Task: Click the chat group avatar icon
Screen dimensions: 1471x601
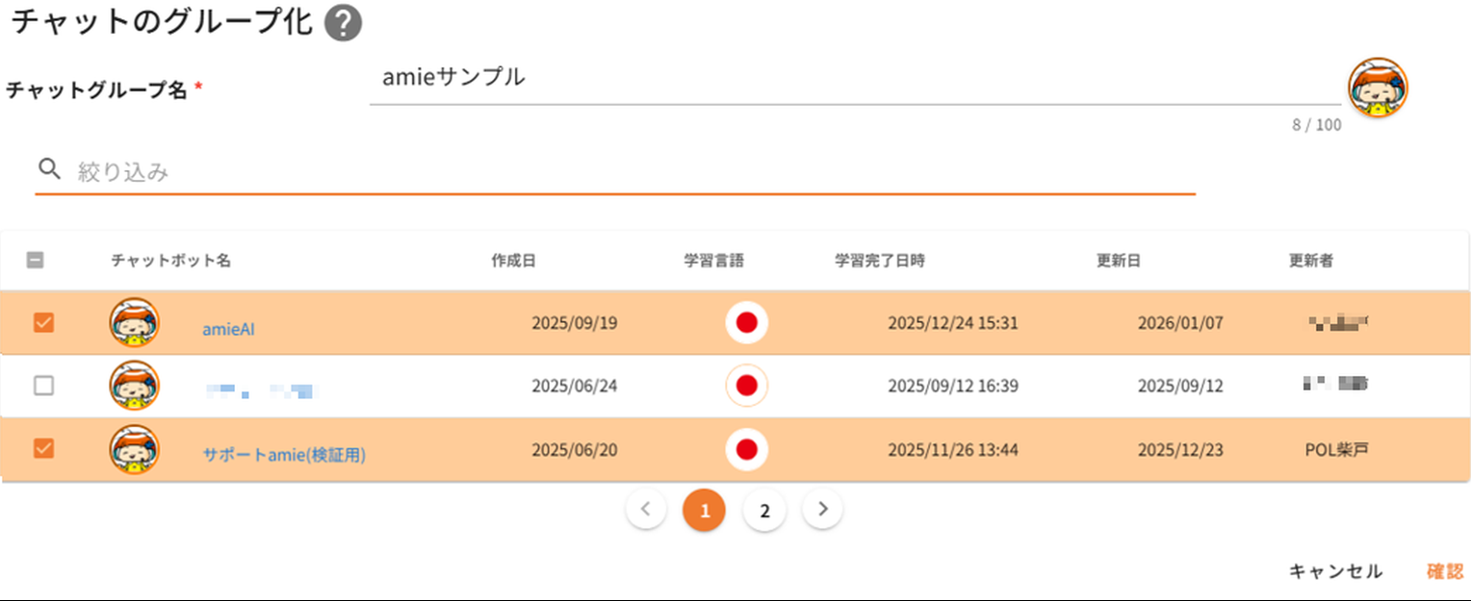Action: [x=1378, y=88]
